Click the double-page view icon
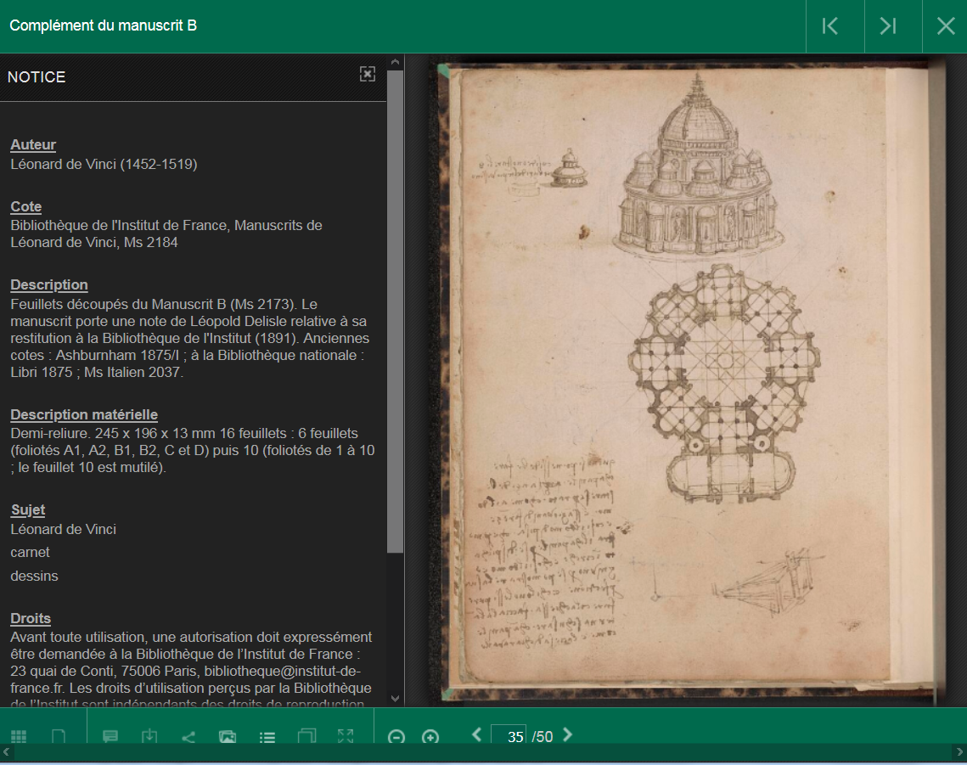The width and height of the screenshot is (967, 765). (x=306, y=735)
